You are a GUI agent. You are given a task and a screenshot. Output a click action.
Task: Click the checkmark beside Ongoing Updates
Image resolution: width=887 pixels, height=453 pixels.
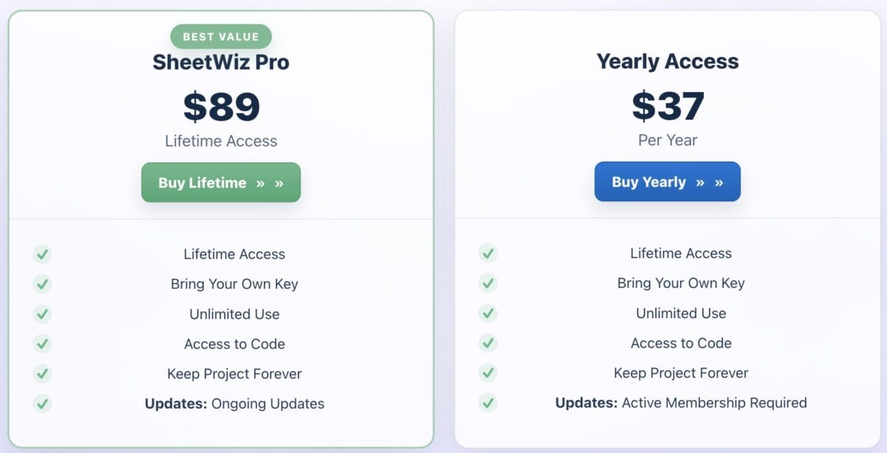[42, 404]
